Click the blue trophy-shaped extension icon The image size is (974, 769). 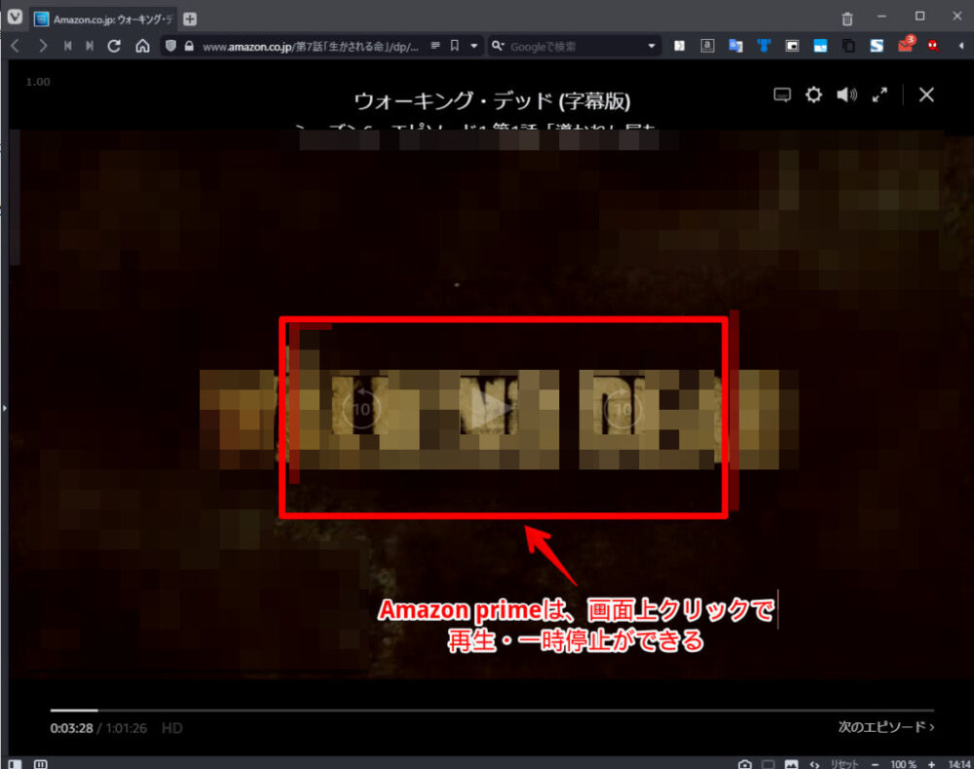point(764,46)
